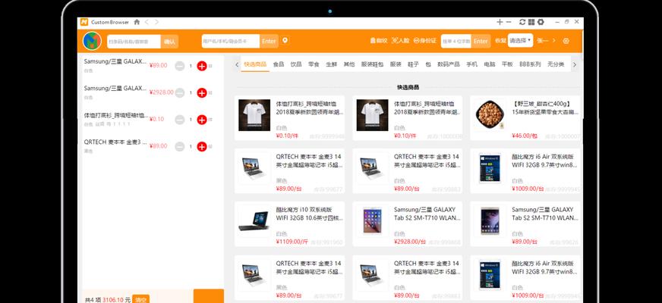662x303 pixels.
Task: Navigate back with the browser arrow
Action: click(147, 22)
